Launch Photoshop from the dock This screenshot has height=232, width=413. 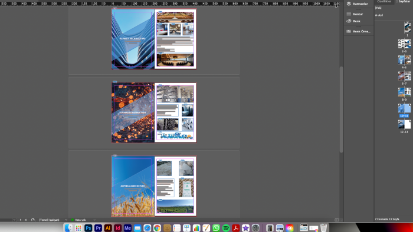tap(88, 228)
